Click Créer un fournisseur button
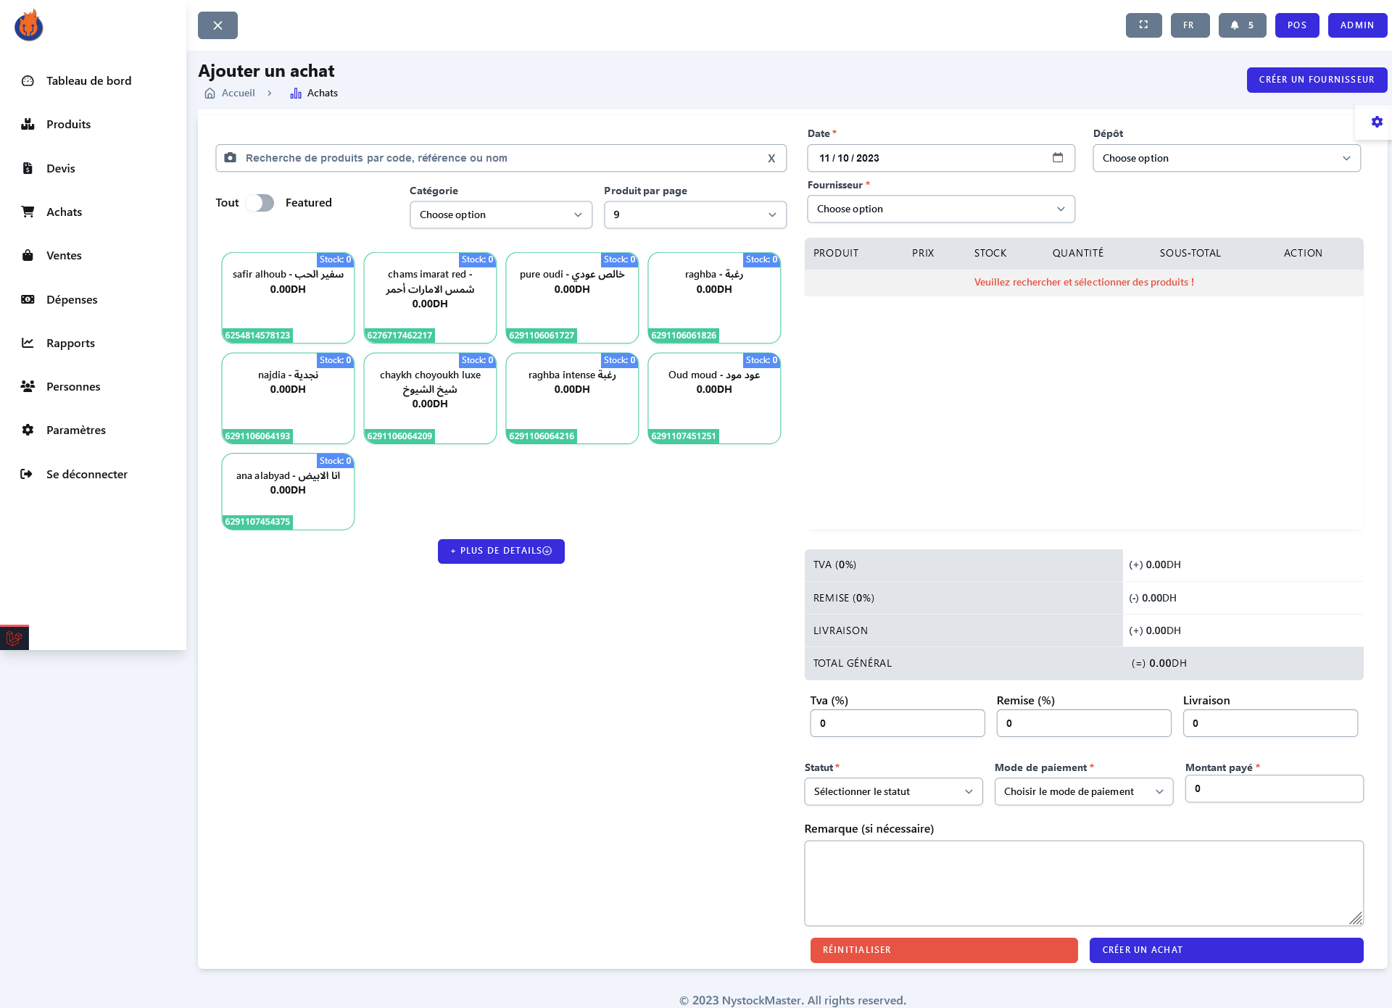The width and height of the screenshot is (1392, 1008). (x=1316, y=80)
